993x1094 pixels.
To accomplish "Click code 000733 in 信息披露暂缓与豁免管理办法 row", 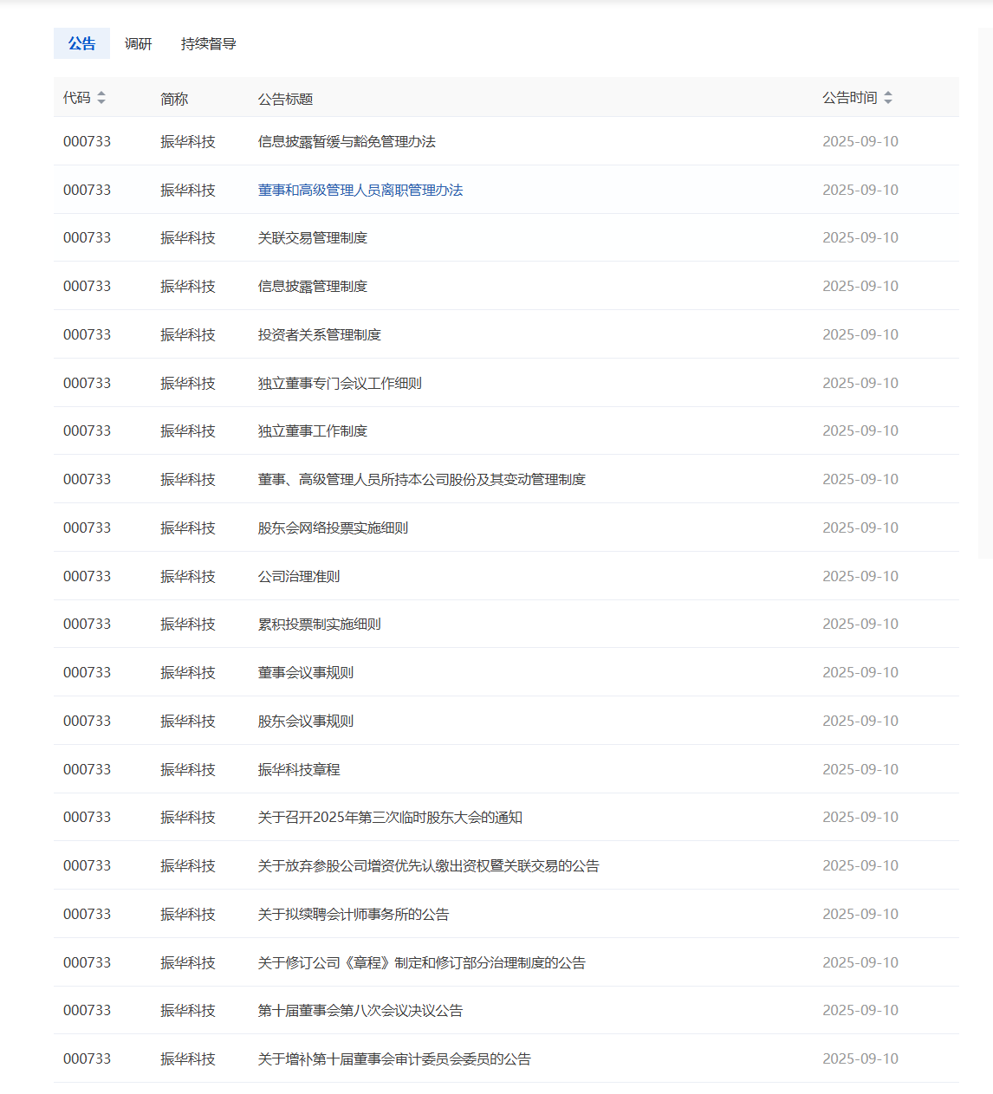I will 87,141.
